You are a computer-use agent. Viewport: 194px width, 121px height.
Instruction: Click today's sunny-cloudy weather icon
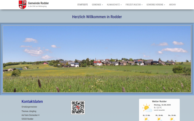147,108
